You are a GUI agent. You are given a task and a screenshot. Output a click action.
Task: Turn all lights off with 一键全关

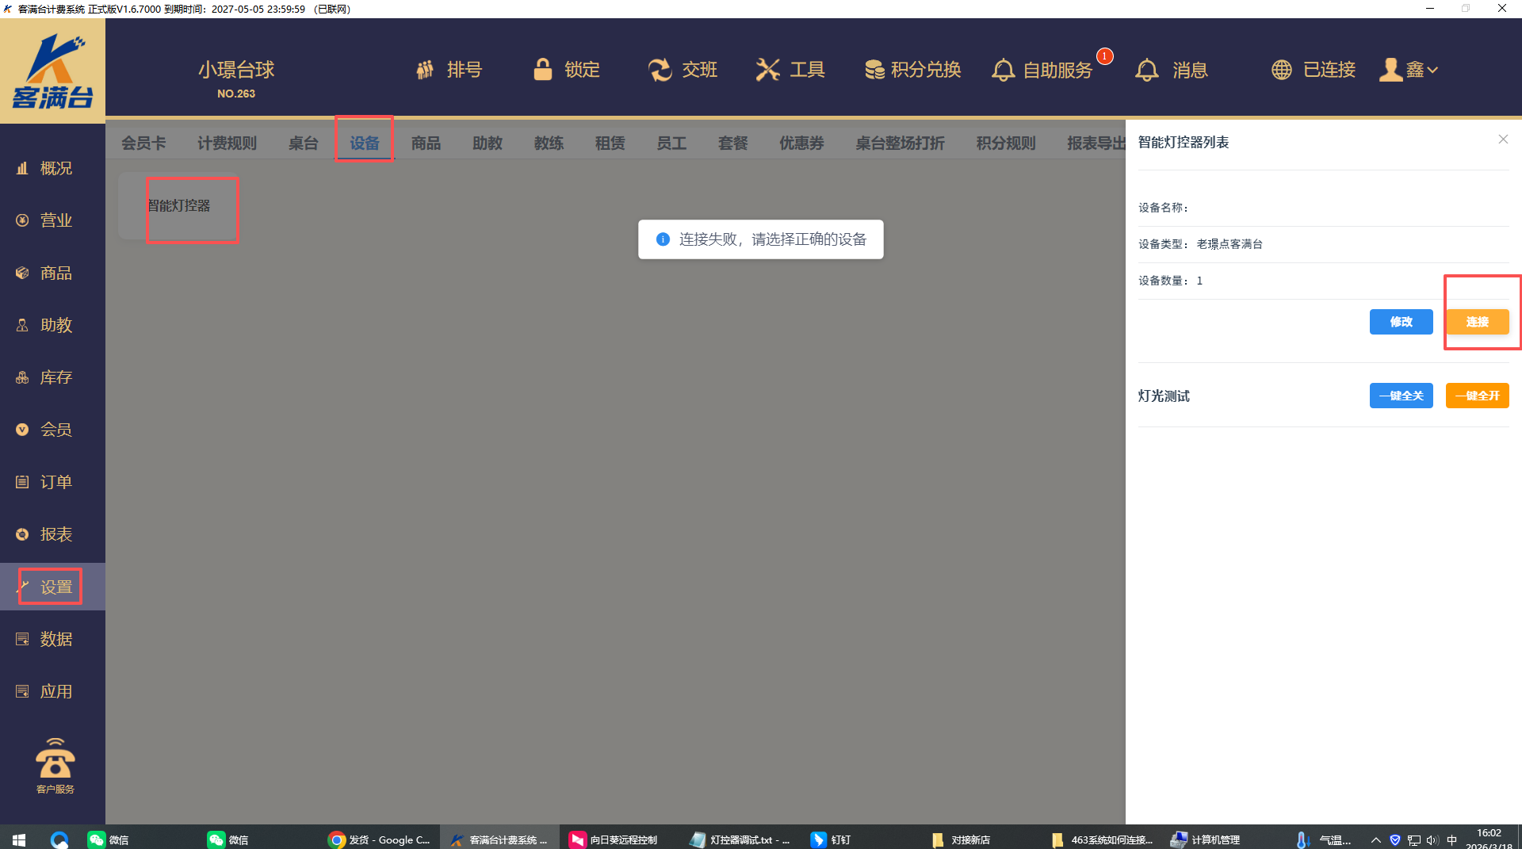click(x=1401, y=396)
